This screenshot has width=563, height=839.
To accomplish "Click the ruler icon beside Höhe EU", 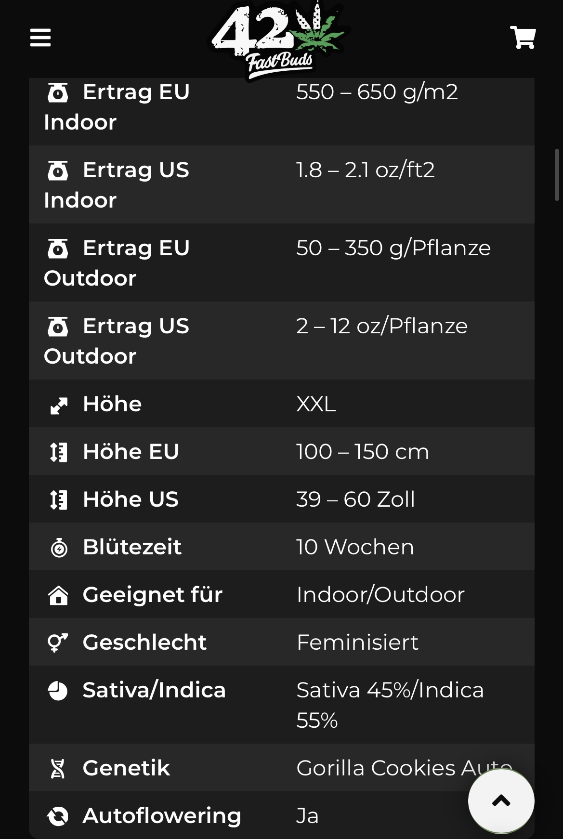I will click(x=59, y=452).
